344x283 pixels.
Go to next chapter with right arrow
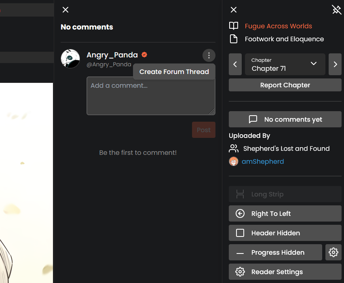(x=335, y=64)
